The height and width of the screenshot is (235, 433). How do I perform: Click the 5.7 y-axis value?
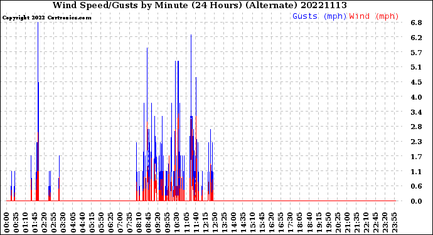click(x=417, y=53)
